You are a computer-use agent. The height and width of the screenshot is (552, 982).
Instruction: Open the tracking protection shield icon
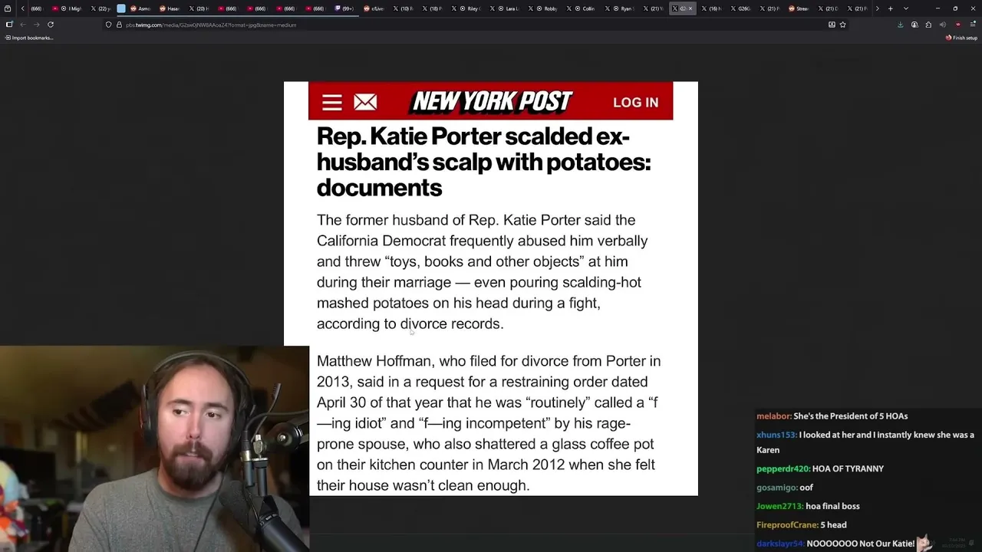(x=108, y=25)
